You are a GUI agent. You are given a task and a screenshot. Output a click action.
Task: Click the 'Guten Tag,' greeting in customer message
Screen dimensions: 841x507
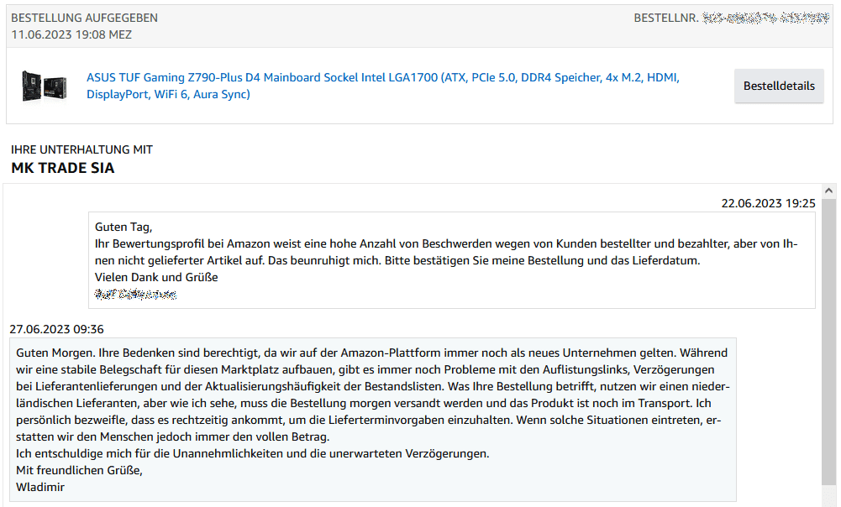pyautogui.click(x=124, y=227)
